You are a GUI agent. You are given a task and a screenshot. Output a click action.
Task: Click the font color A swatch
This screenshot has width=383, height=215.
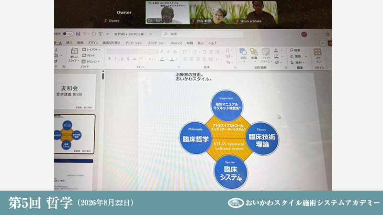point(172,59)
